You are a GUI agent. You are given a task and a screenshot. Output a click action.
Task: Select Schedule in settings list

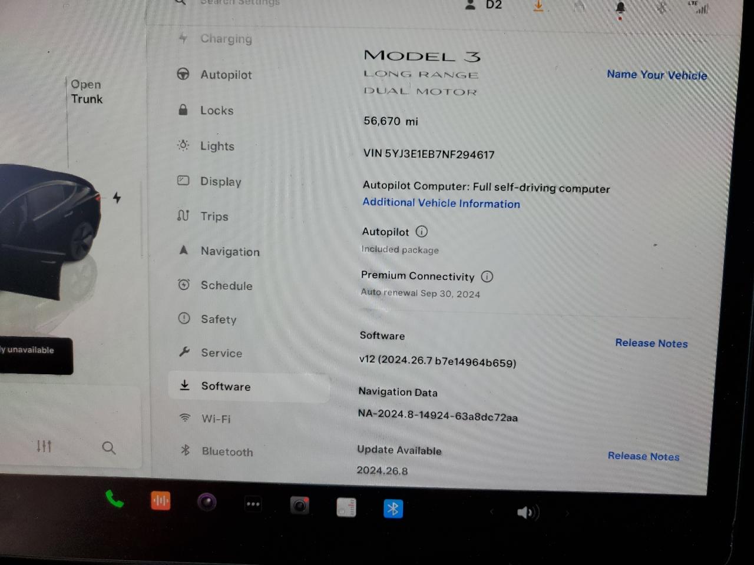pos(216,285)
